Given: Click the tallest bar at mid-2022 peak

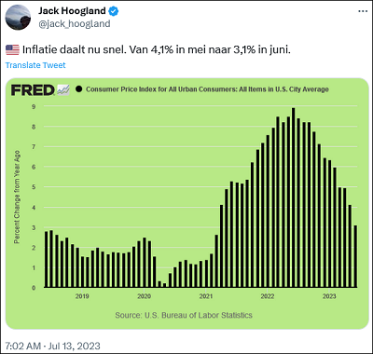Looking at the screenshot, I should pos(293,197).
